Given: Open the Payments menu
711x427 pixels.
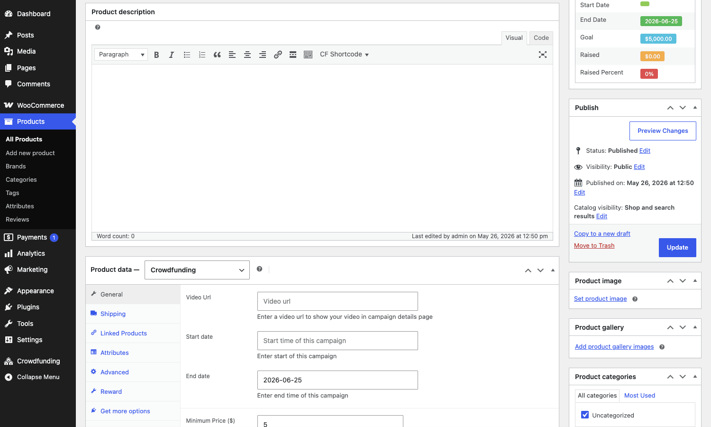Looking at the screenshot, I should 38,237.
